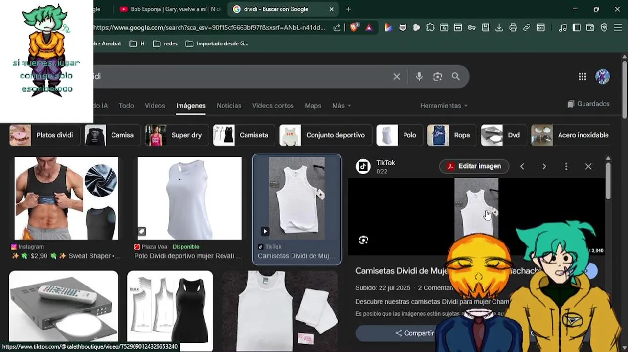Click the Brave VPN shield icon
628x352 pixels.
click(x=604, y=28)
